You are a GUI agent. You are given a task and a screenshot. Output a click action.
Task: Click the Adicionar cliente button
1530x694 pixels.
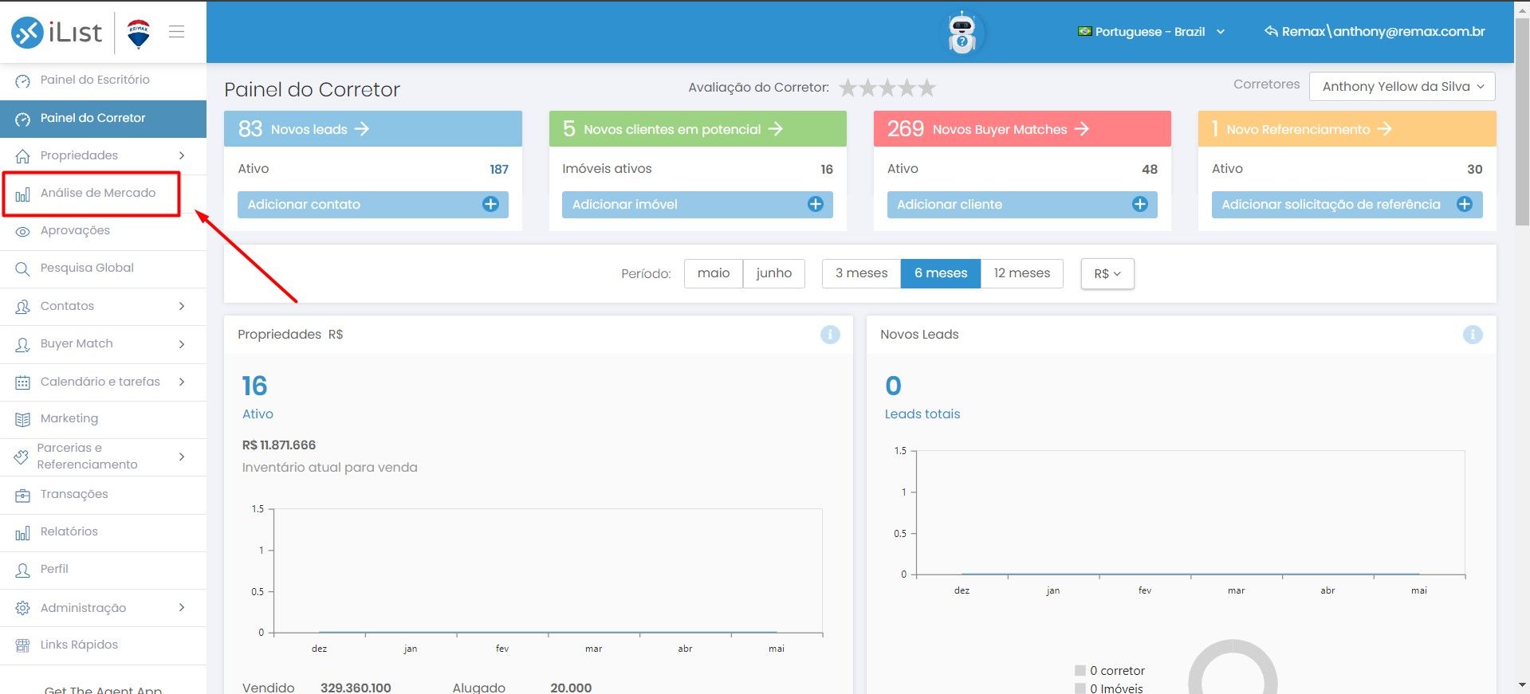click(1022, 205)
